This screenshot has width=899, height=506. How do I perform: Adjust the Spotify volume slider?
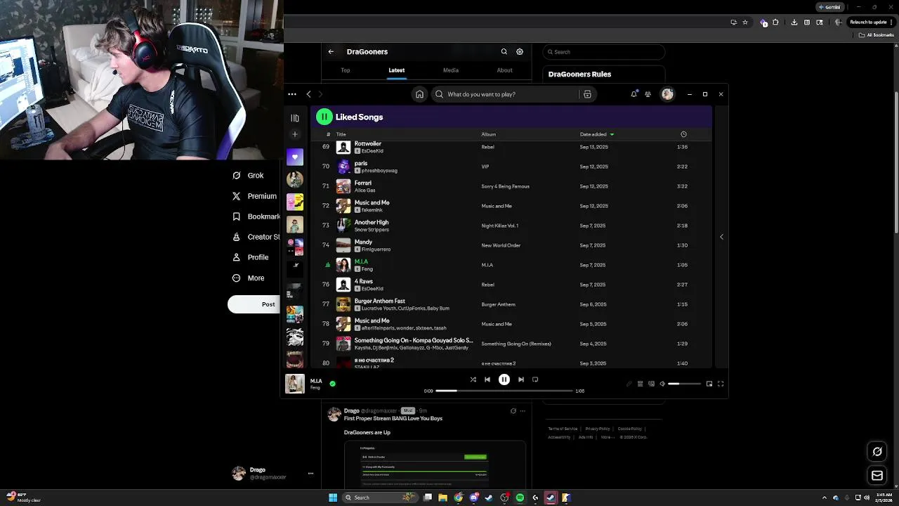pyautogui.click(x=684, y=384)
